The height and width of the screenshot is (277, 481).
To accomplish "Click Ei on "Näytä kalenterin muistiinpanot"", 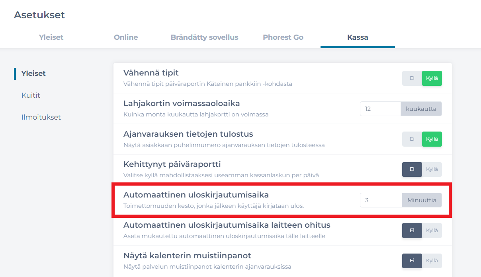I will point(412,261).
